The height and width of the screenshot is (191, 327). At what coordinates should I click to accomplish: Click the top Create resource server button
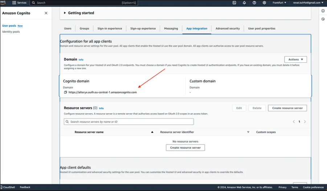287,108
